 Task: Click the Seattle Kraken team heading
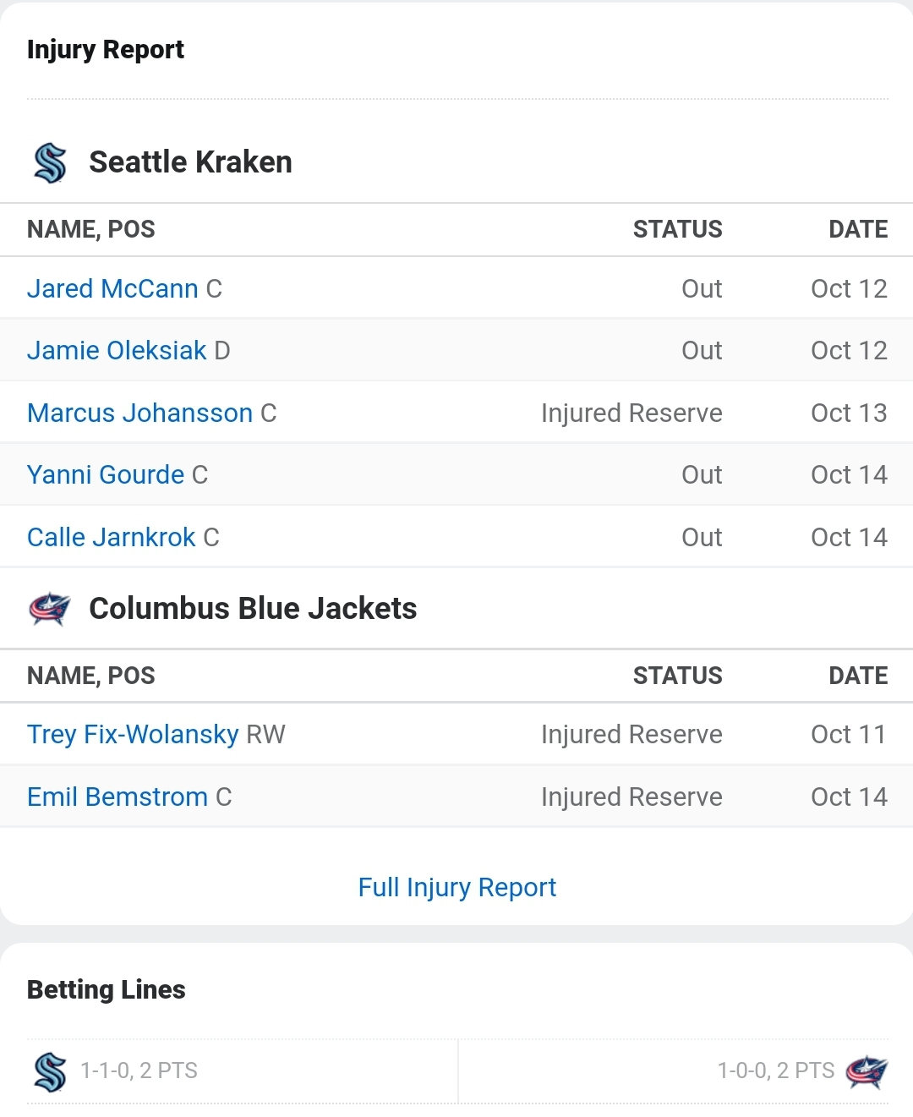pyautogui.click(x=190, y=162)
